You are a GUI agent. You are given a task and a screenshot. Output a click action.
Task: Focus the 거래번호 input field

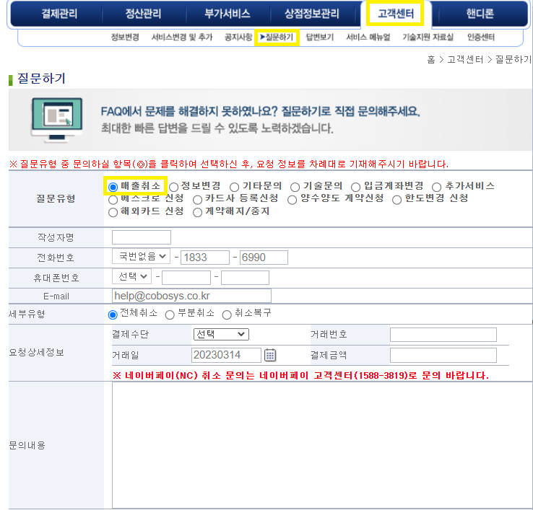[x=443, y=335]
